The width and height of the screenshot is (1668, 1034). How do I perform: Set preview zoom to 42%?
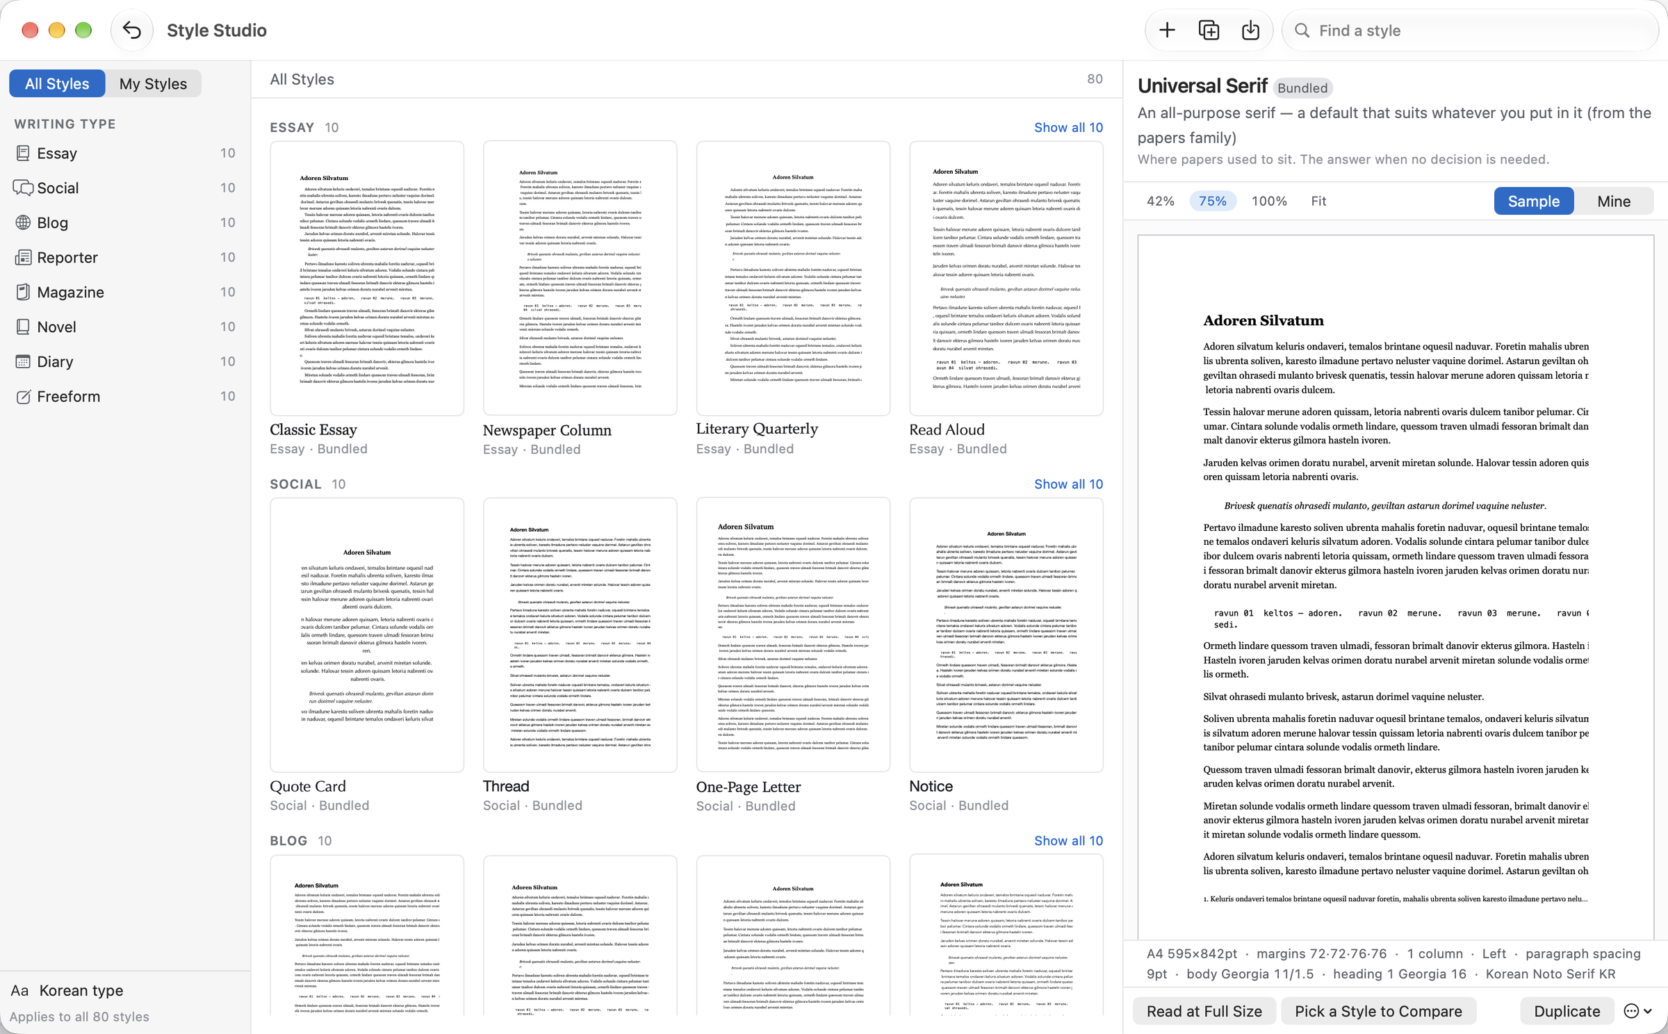(1160, 201)
